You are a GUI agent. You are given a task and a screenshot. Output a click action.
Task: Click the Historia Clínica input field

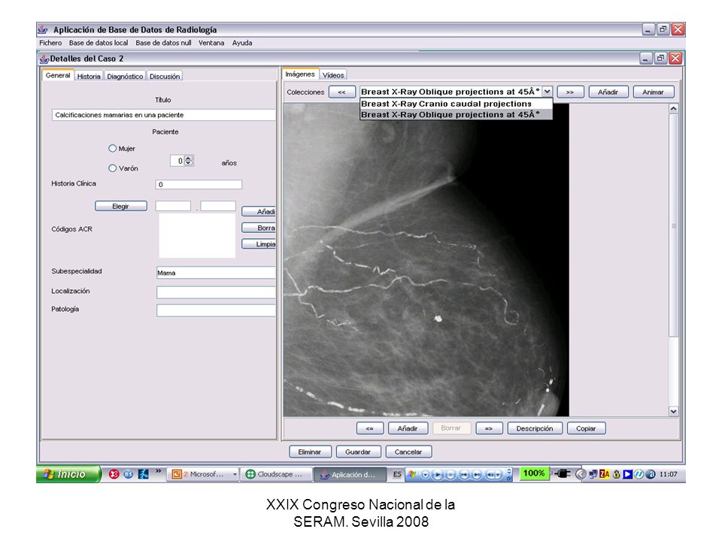click(x=199, y=185)
